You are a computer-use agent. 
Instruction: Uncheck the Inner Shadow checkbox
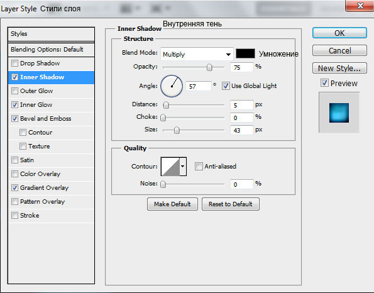[x=15, y=77]
